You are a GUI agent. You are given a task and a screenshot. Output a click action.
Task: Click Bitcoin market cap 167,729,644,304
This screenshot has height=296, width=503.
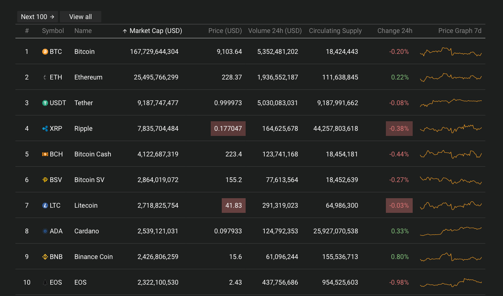[x=154, y=52]
